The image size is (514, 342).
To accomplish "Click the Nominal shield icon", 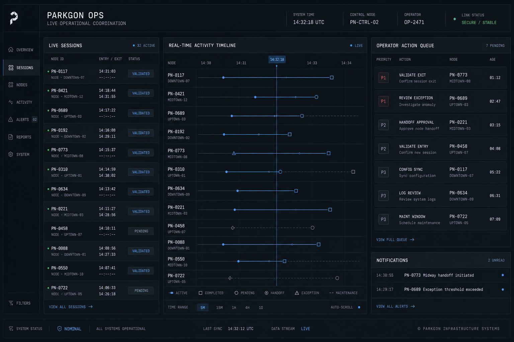I will point(60,329).
